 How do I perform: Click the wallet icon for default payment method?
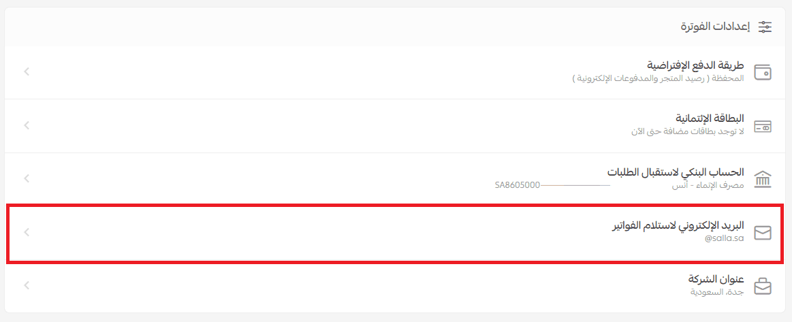coord(763,71)
